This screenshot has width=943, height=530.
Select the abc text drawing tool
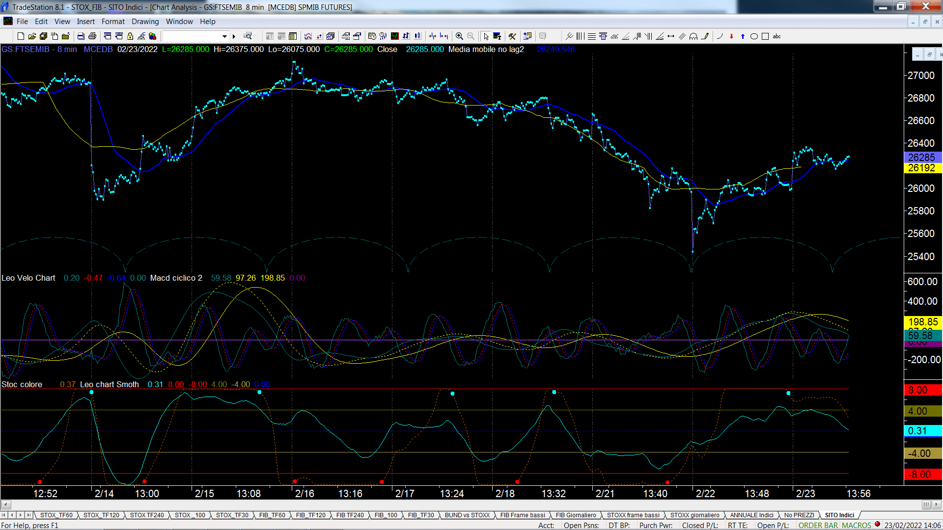coord(777,36)
